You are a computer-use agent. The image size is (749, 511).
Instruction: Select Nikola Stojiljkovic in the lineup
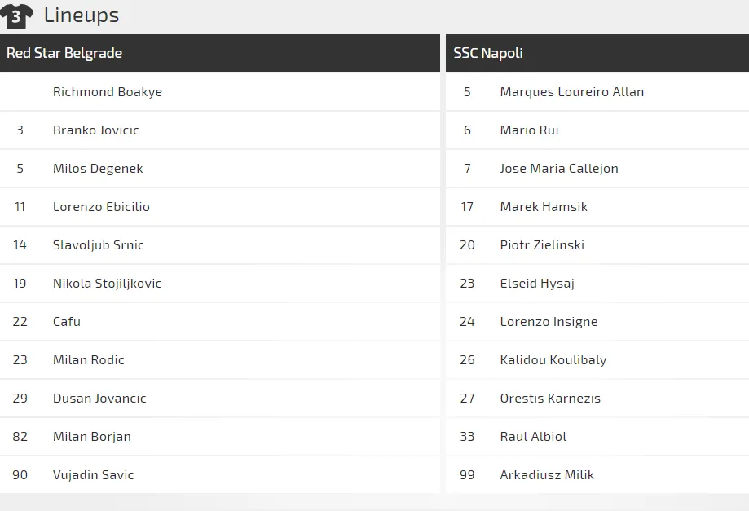107,284
